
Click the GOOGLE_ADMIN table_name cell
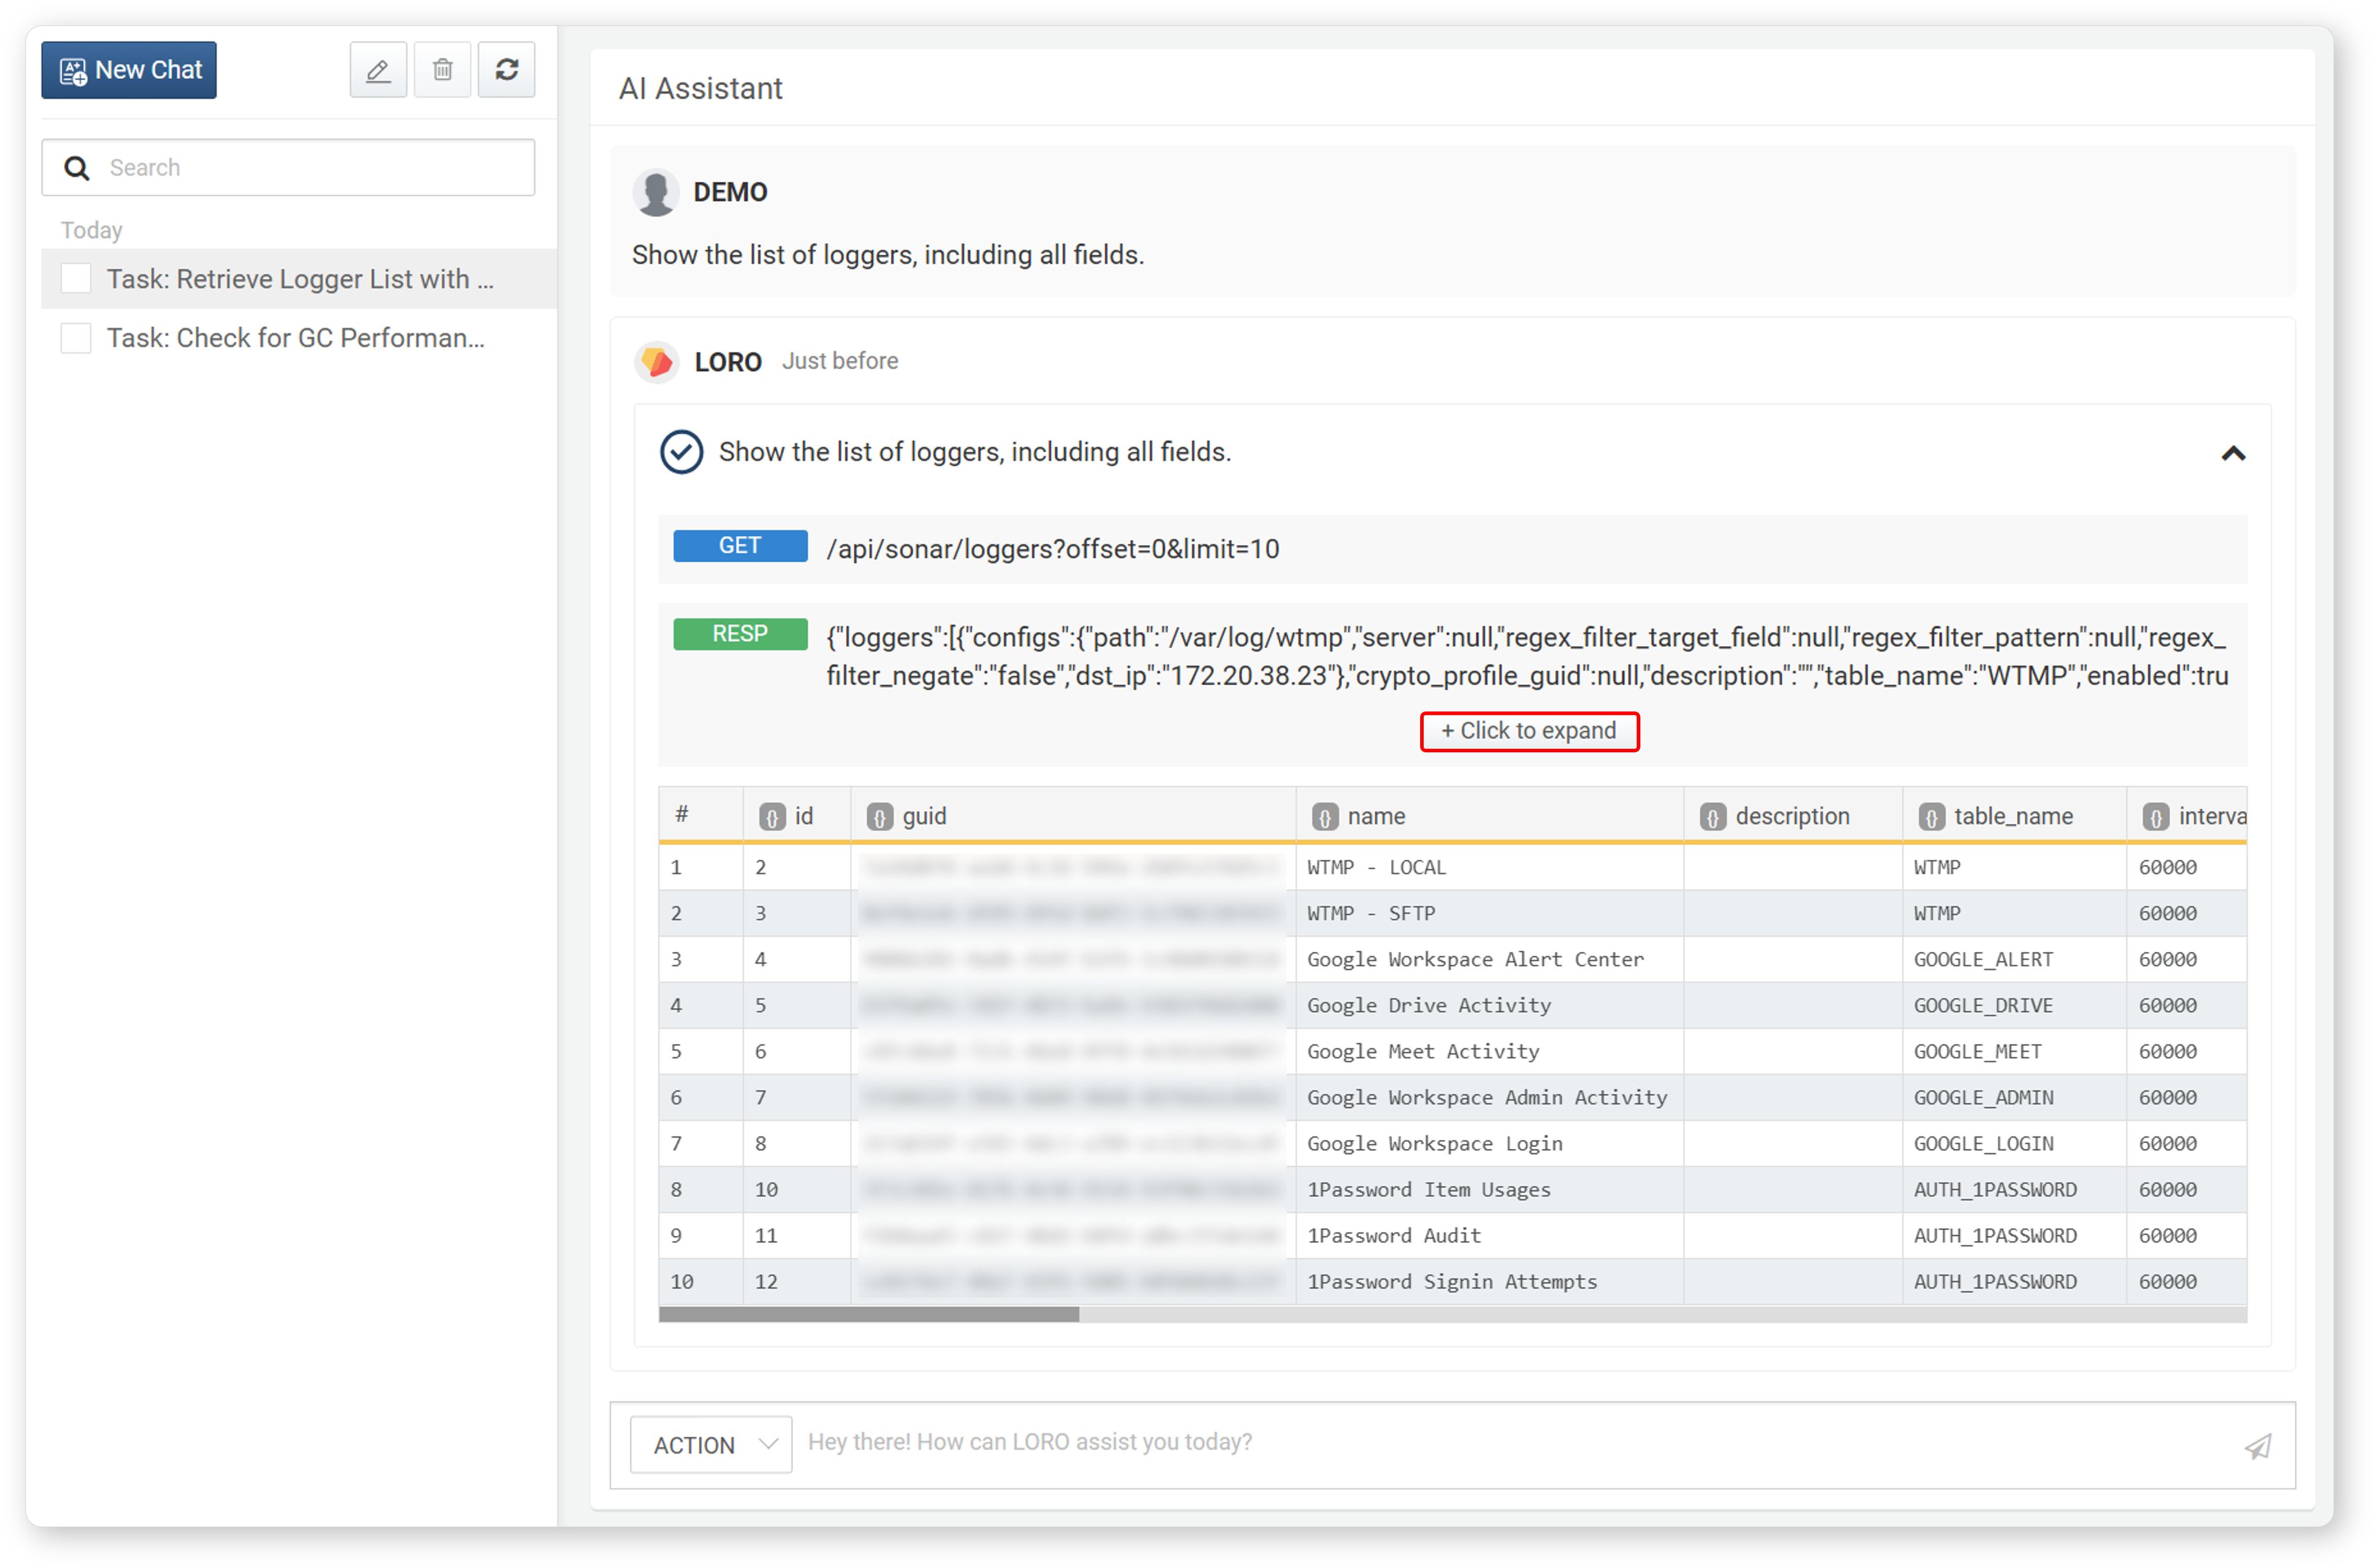[x=2014, y=1098]
